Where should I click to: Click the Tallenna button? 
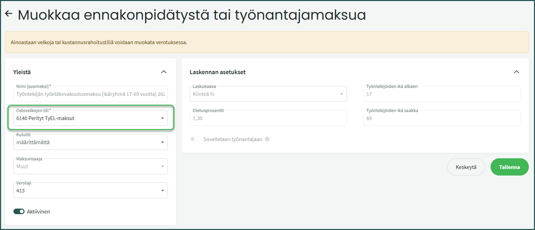[x=509, y=167]
